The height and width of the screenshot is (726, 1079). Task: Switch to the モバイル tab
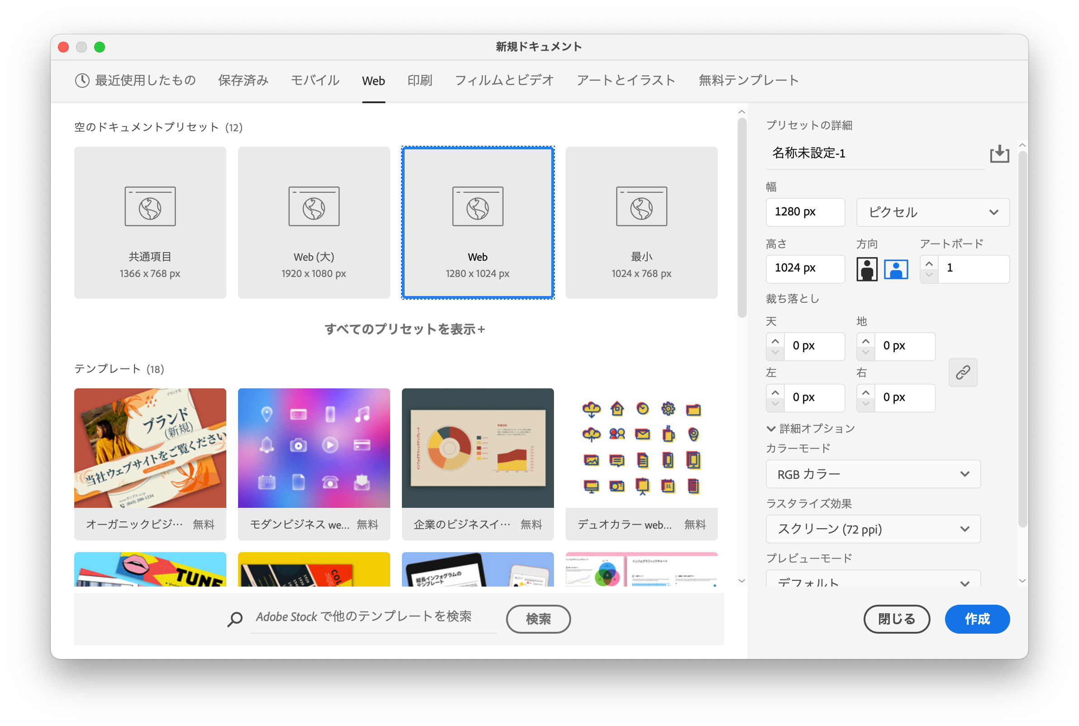[315, 81]
